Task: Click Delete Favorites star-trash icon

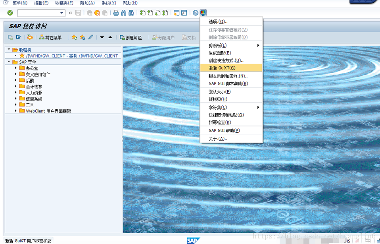Action: coord(83,37)
